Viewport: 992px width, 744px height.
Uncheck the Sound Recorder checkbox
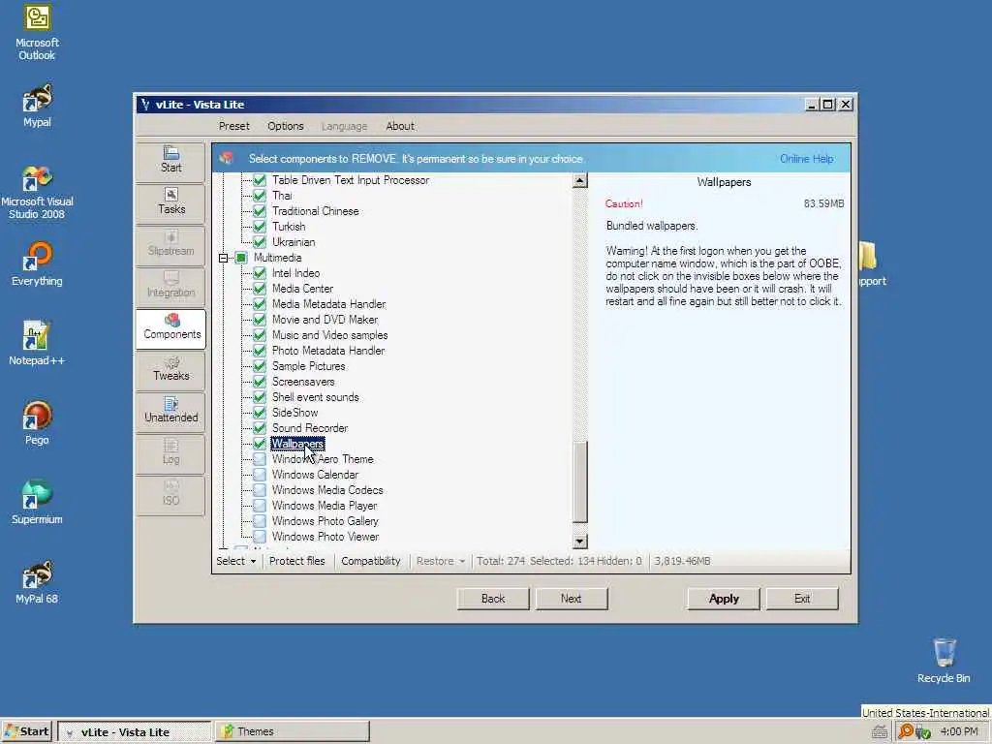pos(260,428)
